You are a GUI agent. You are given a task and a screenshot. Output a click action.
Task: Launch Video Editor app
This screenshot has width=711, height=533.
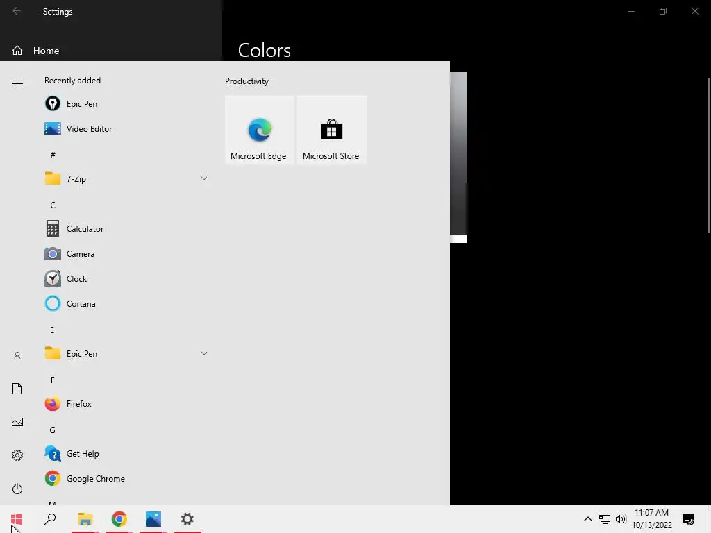point(126,128)
